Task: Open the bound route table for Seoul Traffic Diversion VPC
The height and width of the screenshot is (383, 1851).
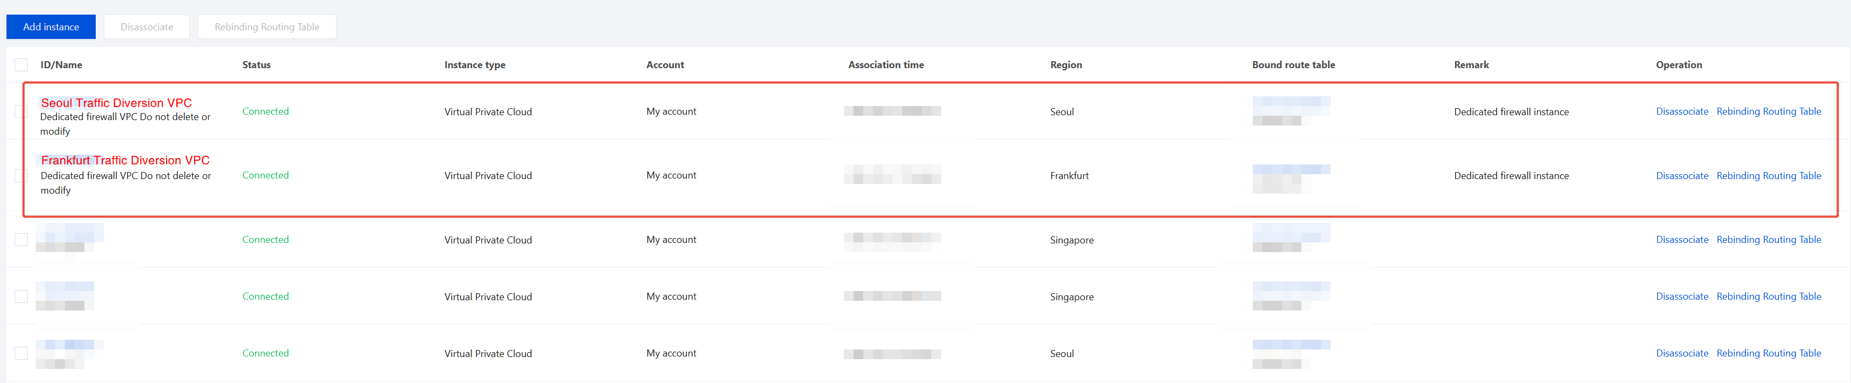Action: pos(1291,102)
